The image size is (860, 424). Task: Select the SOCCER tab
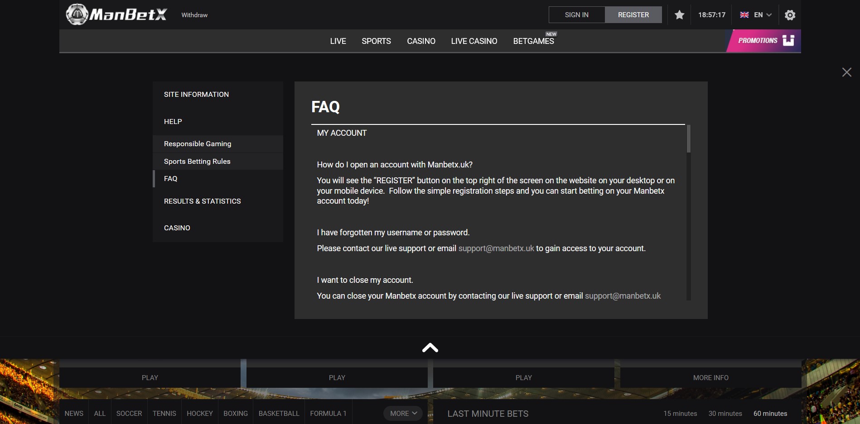click(129, 414)
